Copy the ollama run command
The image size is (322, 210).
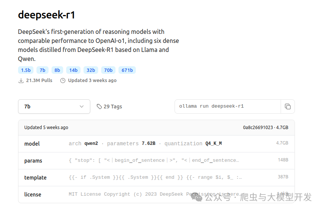click(x=287, y=107)
